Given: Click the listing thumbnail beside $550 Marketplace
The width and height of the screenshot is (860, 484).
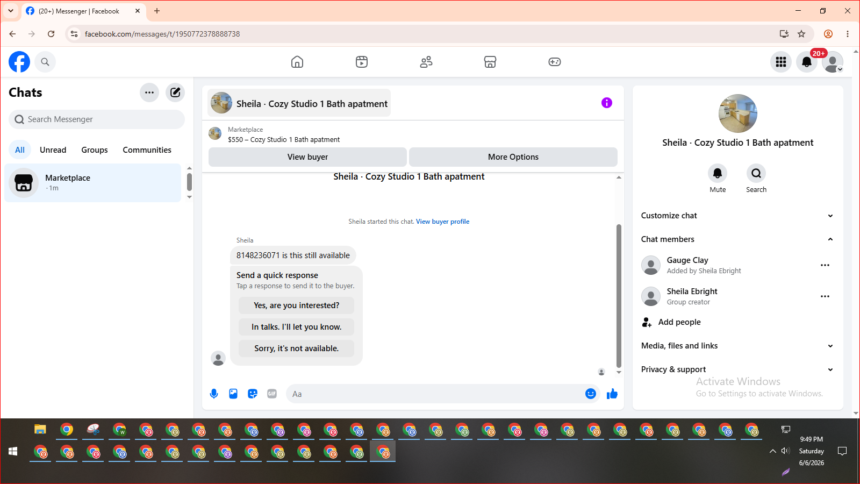Looking at the screenshot, I should point(215,133).
